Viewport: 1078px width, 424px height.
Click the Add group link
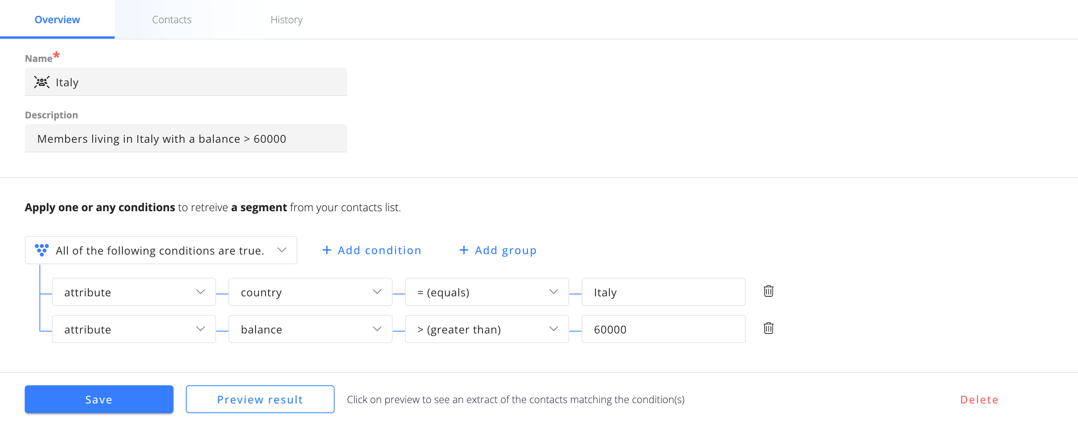tap(498, 250)
